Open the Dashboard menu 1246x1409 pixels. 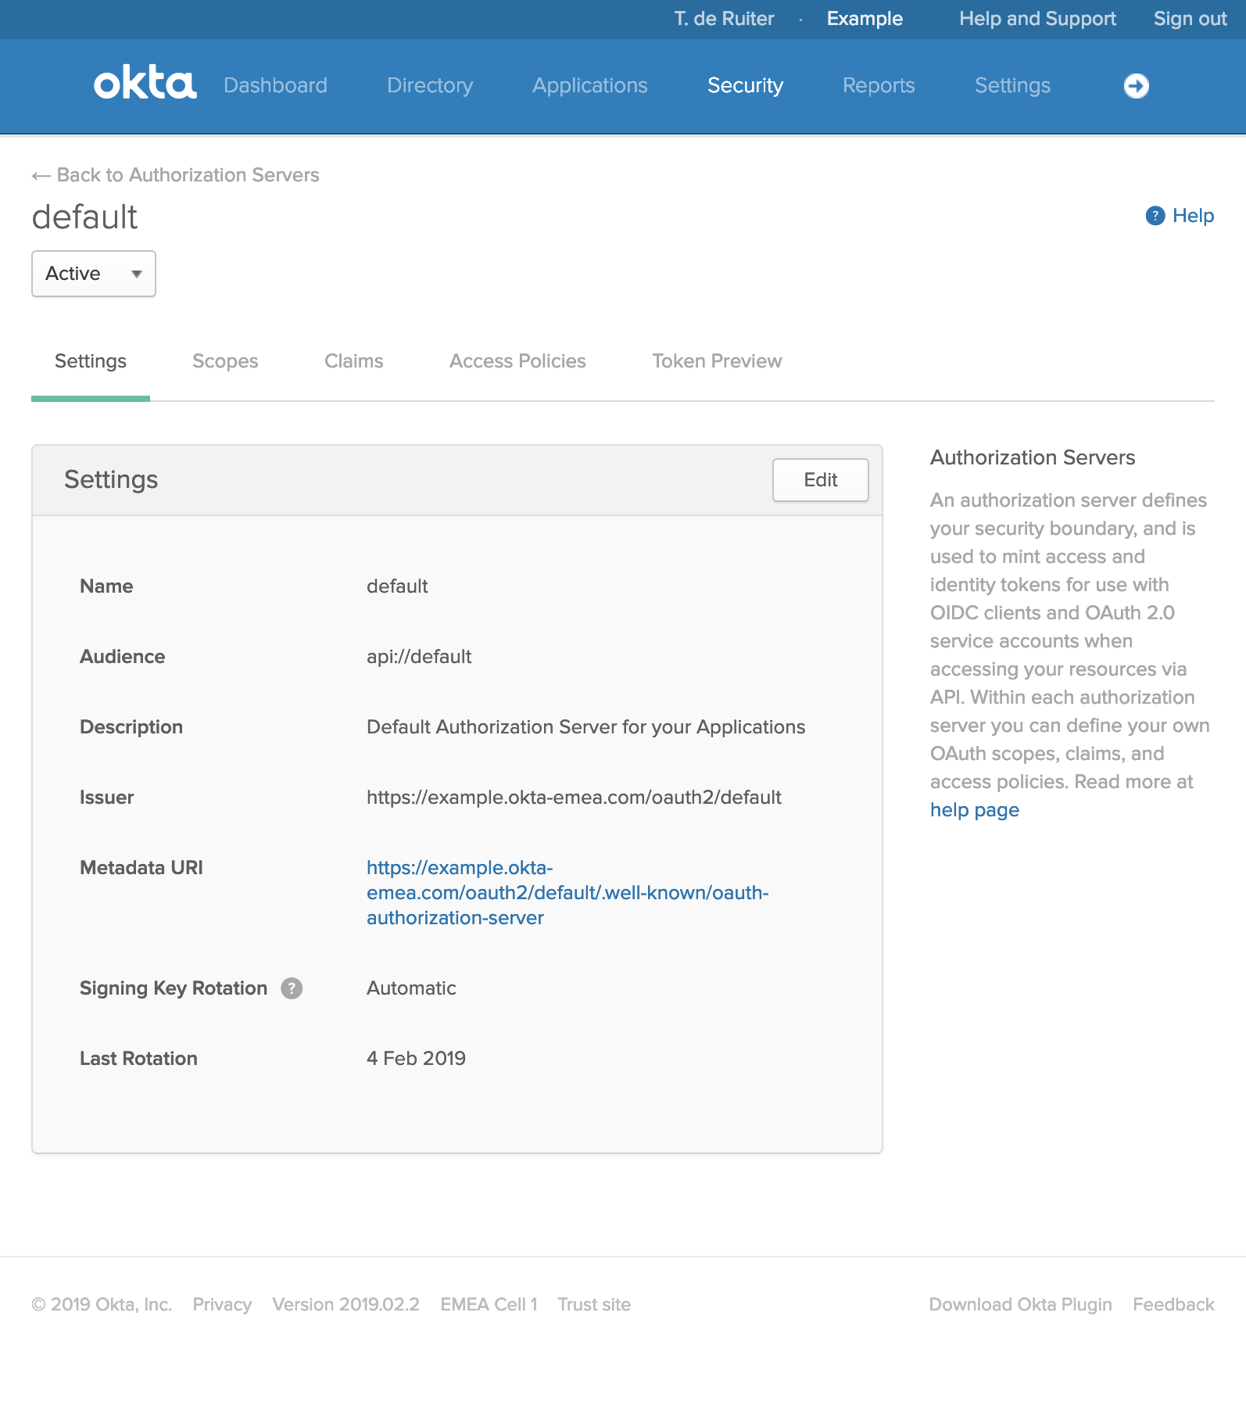click(x=275, y=85)
